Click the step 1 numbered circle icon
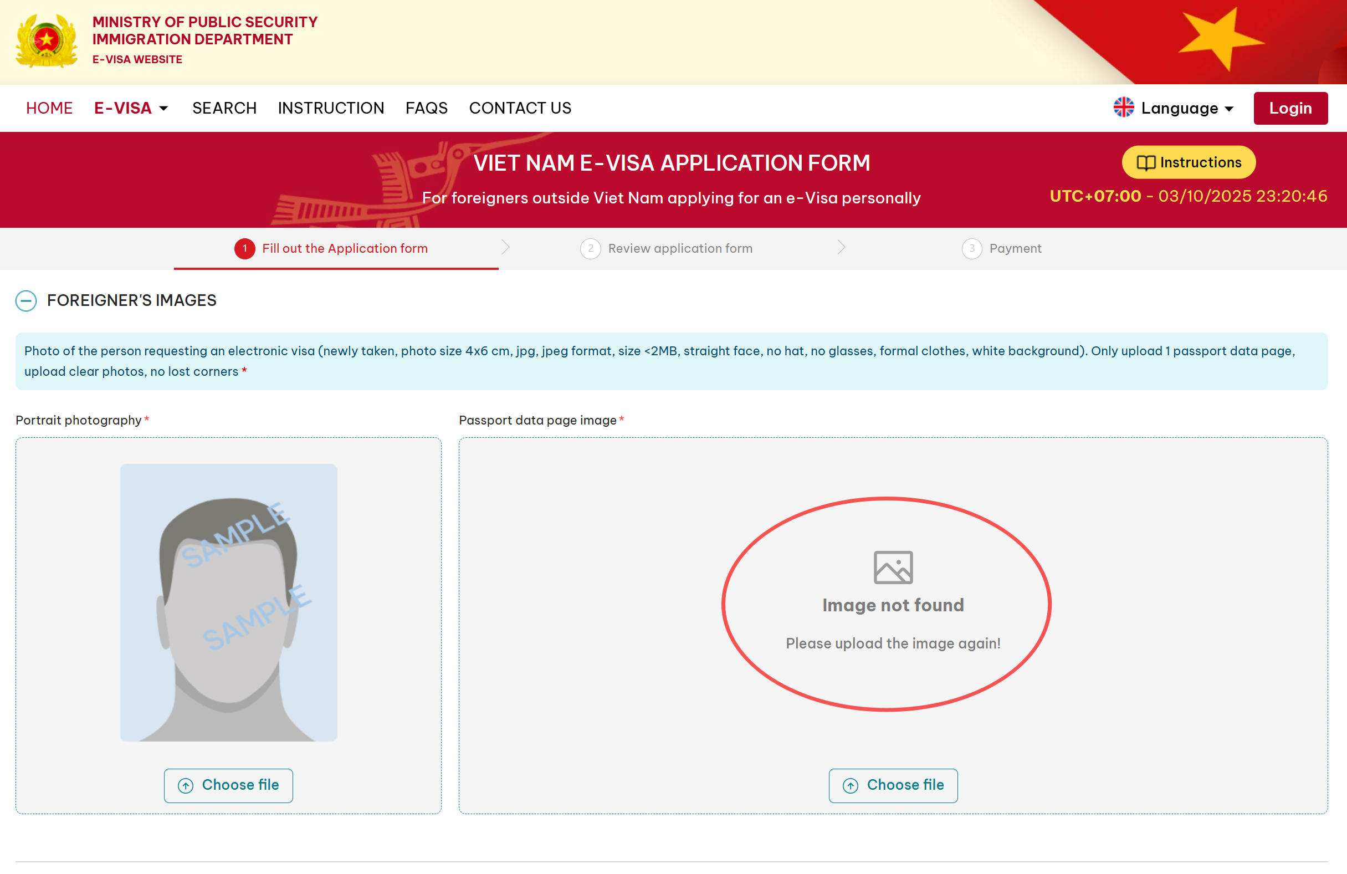The height and width of the screenshot is (874, 1347). pyautogui.click(x=244, y=248)
